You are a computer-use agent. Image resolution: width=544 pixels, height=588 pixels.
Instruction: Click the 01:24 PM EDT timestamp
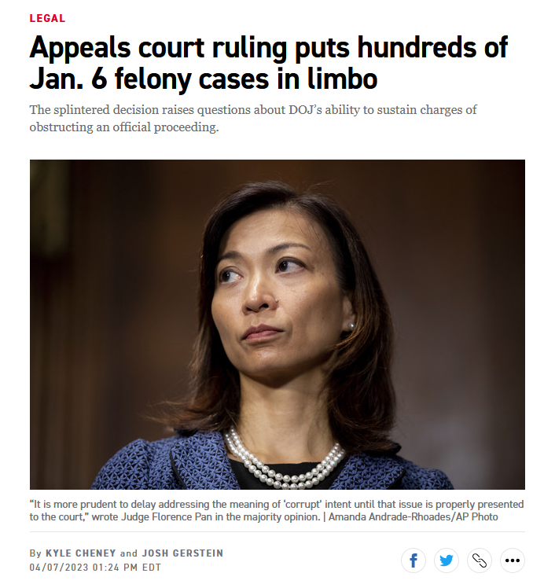tap(127, 568)
